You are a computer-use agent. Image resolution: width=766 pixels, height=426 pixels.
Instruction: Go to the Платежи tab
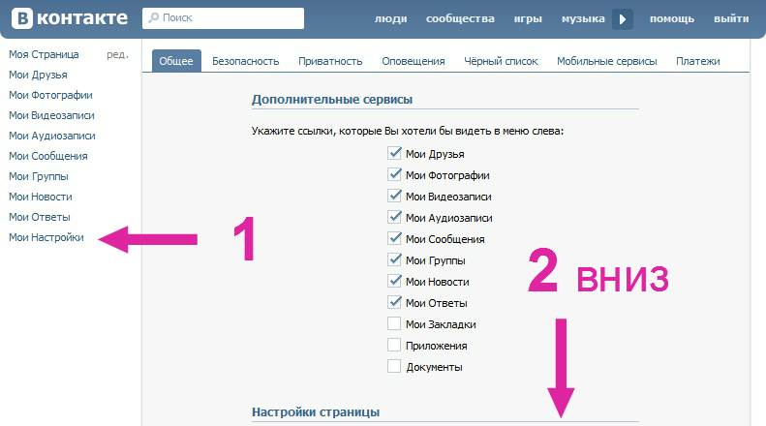698,61
